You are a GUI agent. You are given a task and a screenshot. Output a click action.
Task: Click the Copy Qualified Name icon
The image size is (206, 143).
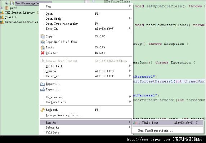coord(42,42)
